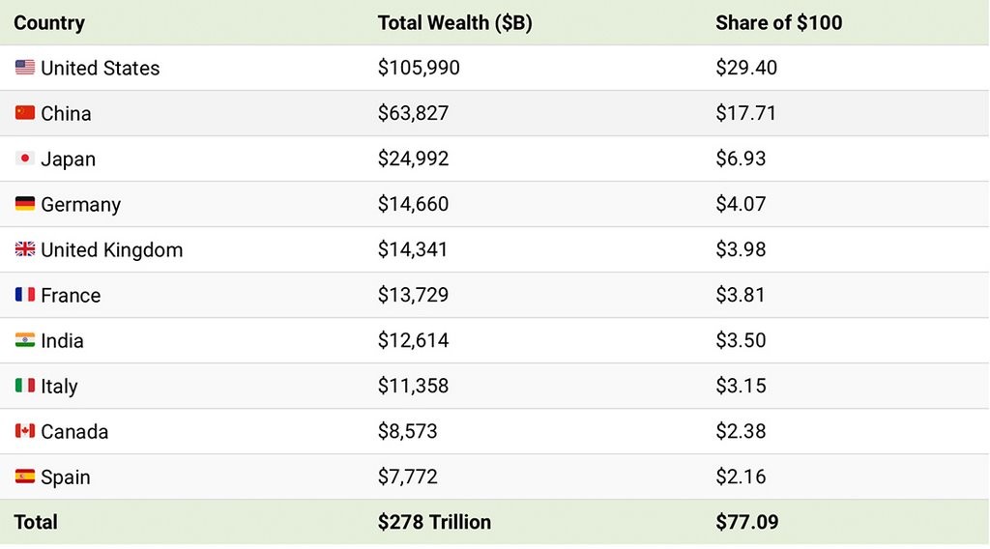Screen dimensions: 990x549
Task: Click the France flag icon
Action: 25,295
